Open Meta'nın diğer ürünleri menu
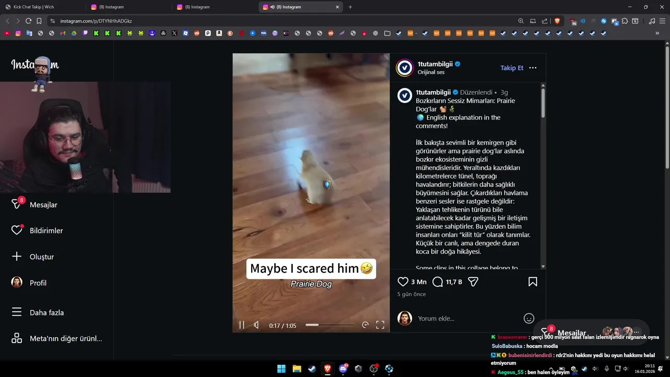This screenshot has width=670, height=377. click(57, 338)
